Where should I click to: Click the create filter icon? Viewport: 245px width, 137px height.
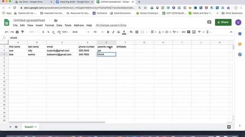(199, 32)
